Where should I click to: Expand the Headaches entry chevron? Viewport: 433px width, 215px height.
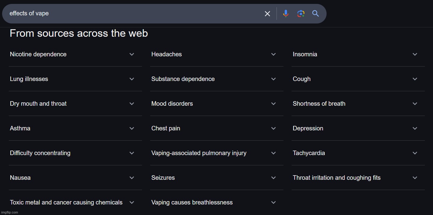[x=273, y=55]
